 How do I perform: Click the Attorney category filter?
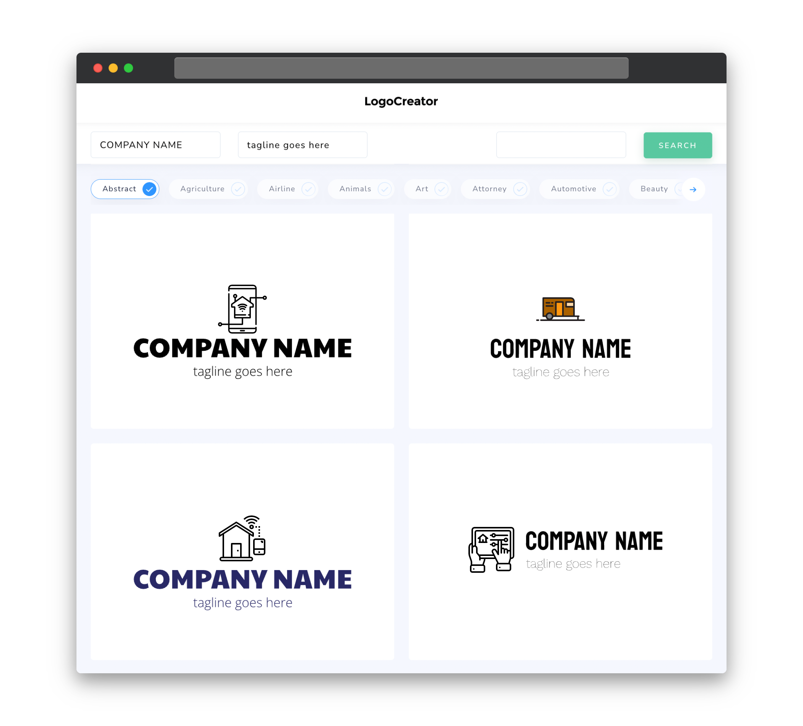click(497, 189)
